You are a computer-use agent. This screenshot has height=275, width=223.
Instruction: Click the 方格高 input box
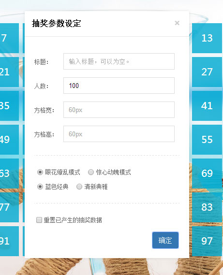point(119,134)
